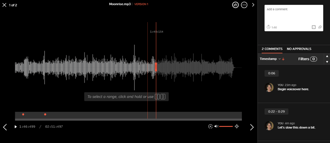Viewport: 330px width, 143px height.
Task: Click the '4m ago' comment time
Action: pos(290,123)
